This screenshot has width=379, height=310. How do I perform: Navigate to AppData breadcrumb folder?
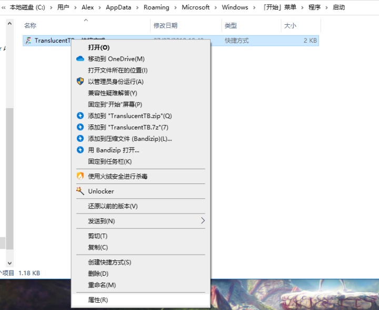118,7
